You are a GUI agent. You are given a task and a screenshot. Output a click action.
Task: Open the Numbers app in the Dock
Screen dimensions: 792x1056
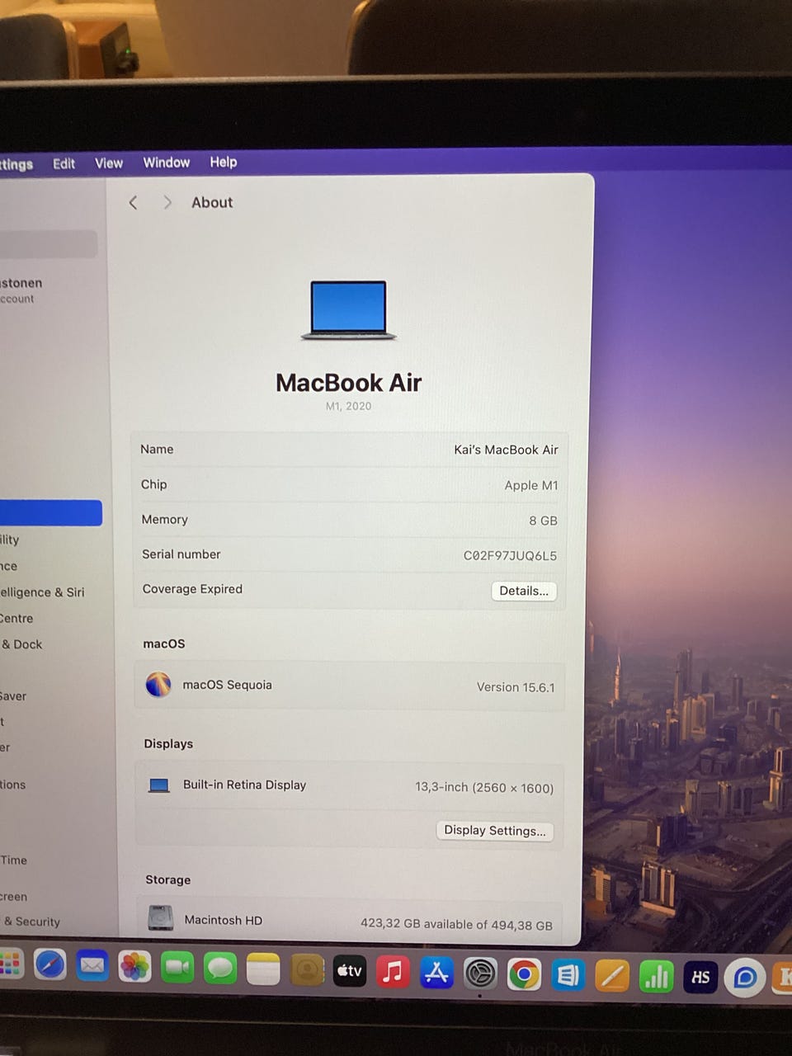point(656,977)
